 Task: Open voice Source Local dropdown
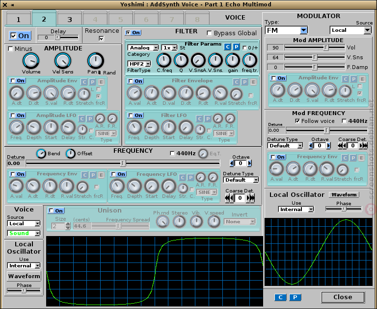(24, 224)
